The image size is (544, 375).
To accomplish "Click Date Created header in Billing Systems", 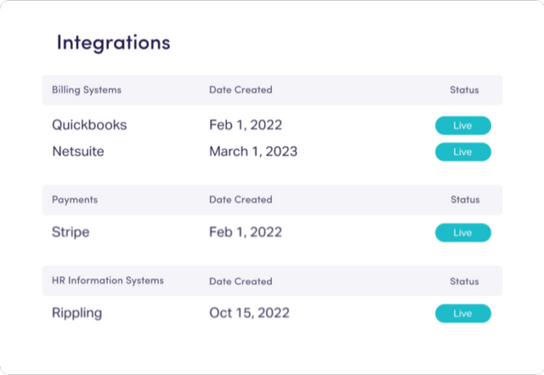I will [x=241, y=90].
